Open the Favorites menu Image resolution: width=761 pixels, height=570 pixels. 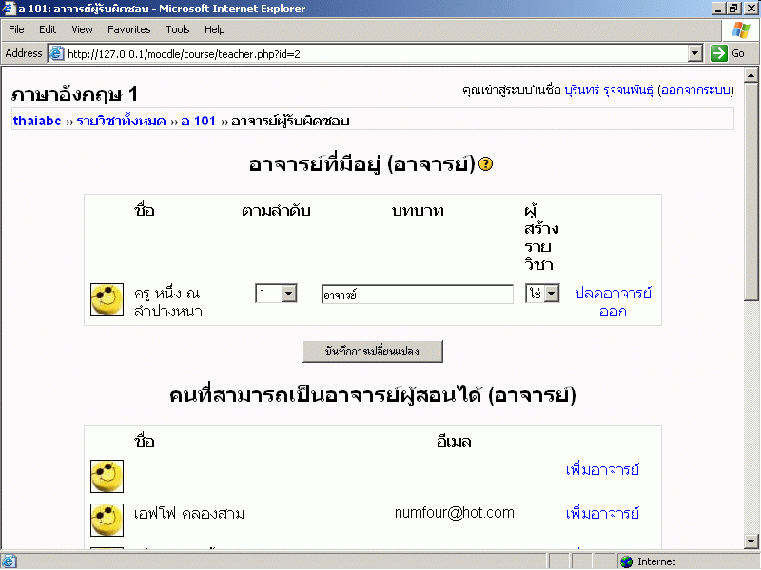[x=129, y=29]
